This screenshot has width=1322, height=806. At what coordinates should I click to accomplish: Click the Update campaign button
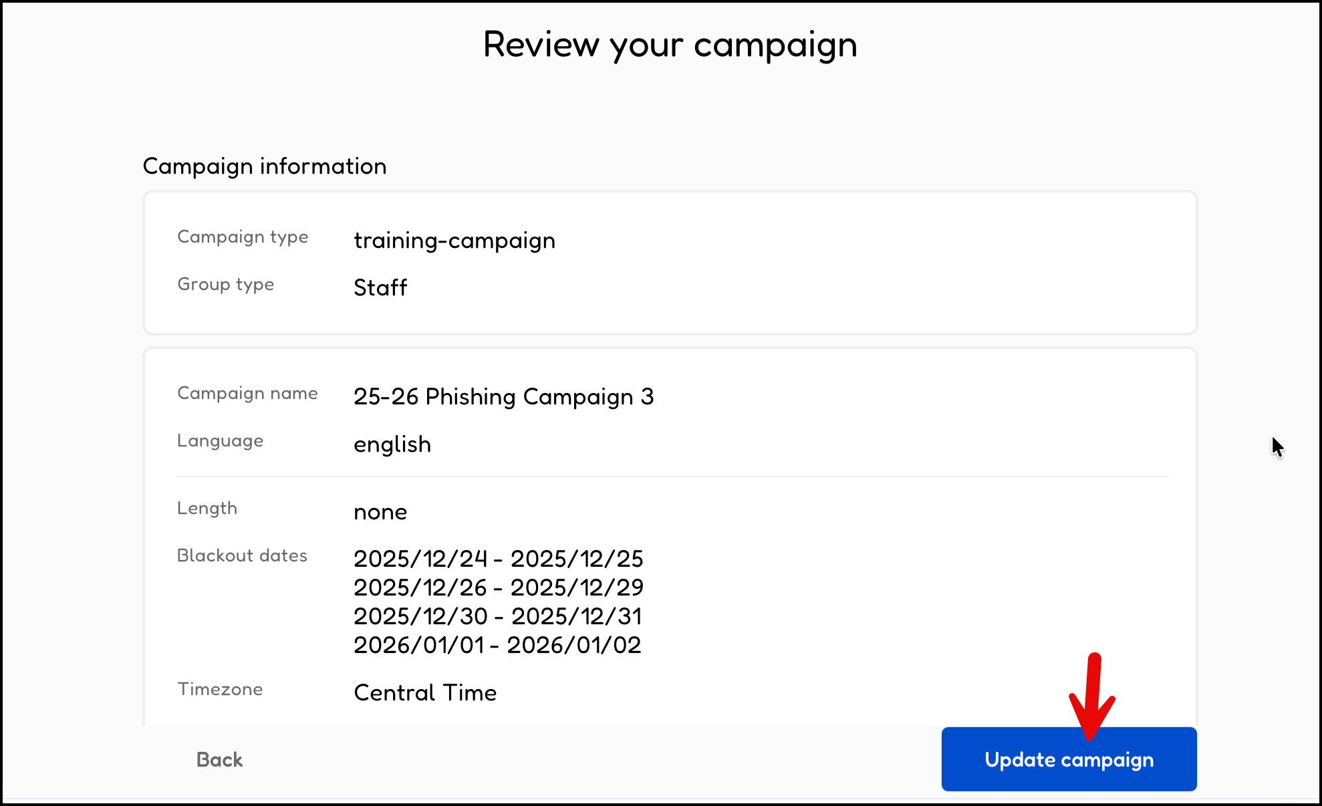click(x=1068, y=760)
